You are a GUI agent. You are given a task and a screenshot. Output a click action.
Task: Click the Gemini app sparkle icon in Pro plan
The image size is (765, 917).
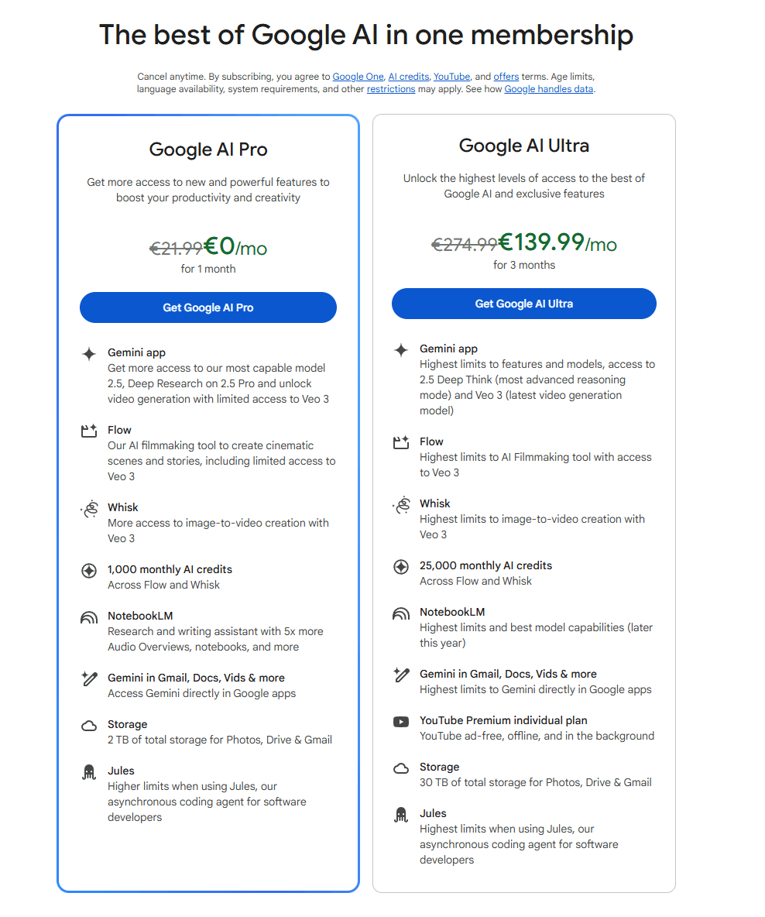point(89,354)
